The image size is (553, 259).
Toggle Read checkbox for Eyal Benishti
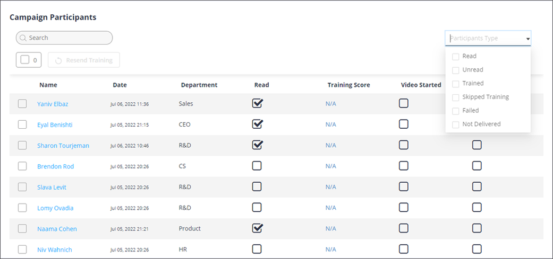[x=257, y=124]
